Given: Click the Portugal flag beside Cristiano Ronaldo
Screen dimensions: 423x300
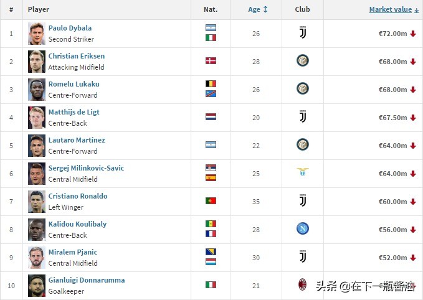Looking at the screenshot, I should [211, 201].
